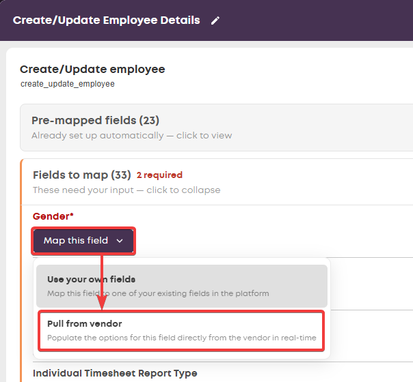This screenshot has height=382, width=413.
Task: Click the Map this field button text
Action: click(76, 241)
